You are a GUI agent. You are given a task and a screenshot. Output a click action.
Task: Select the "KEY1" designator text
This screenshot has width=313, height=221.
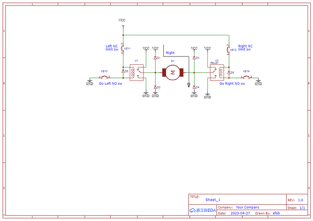pyautogui.click(x=127, y=48)
